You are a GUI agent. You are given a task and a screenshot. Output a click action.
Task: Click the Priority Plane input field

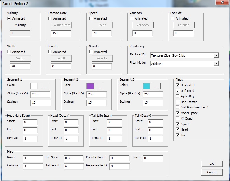point(120,158)
